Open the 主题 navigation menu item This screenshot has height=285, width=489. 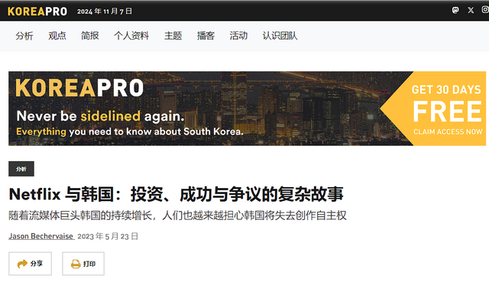point(173,36)
